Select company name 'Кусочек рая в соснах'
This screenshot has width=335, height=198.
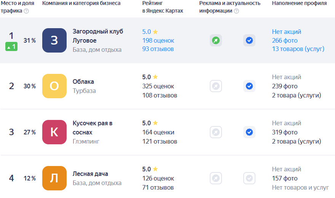point(93,128)
